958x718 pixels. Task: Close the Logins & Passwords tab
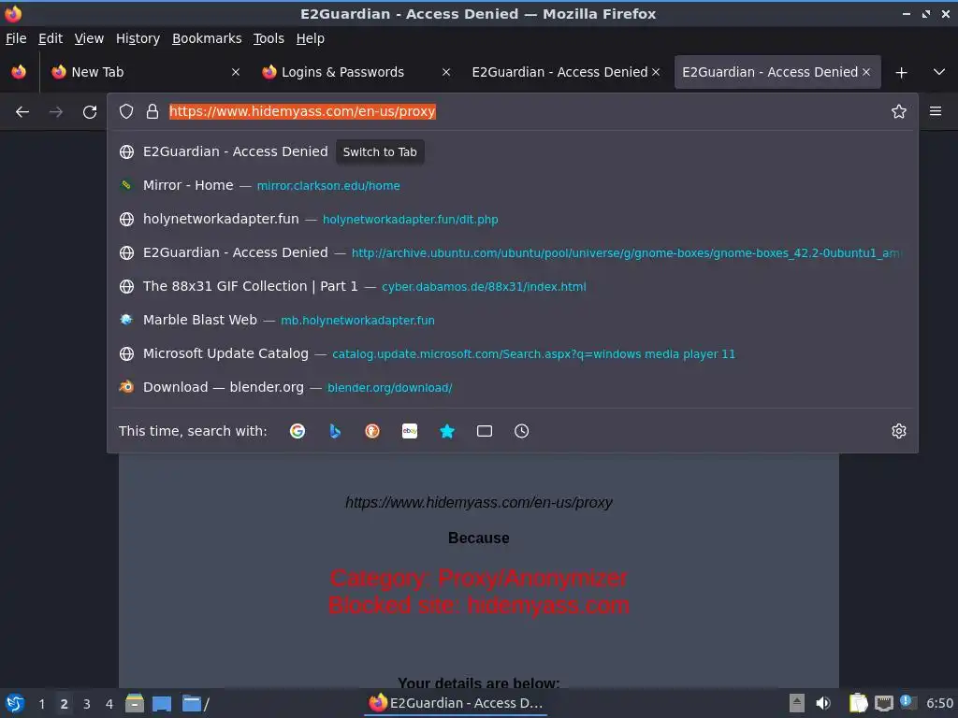point(446,72)
